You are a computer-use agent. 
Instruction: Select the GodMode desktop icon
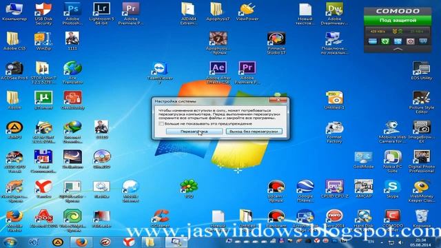point(363,160)
